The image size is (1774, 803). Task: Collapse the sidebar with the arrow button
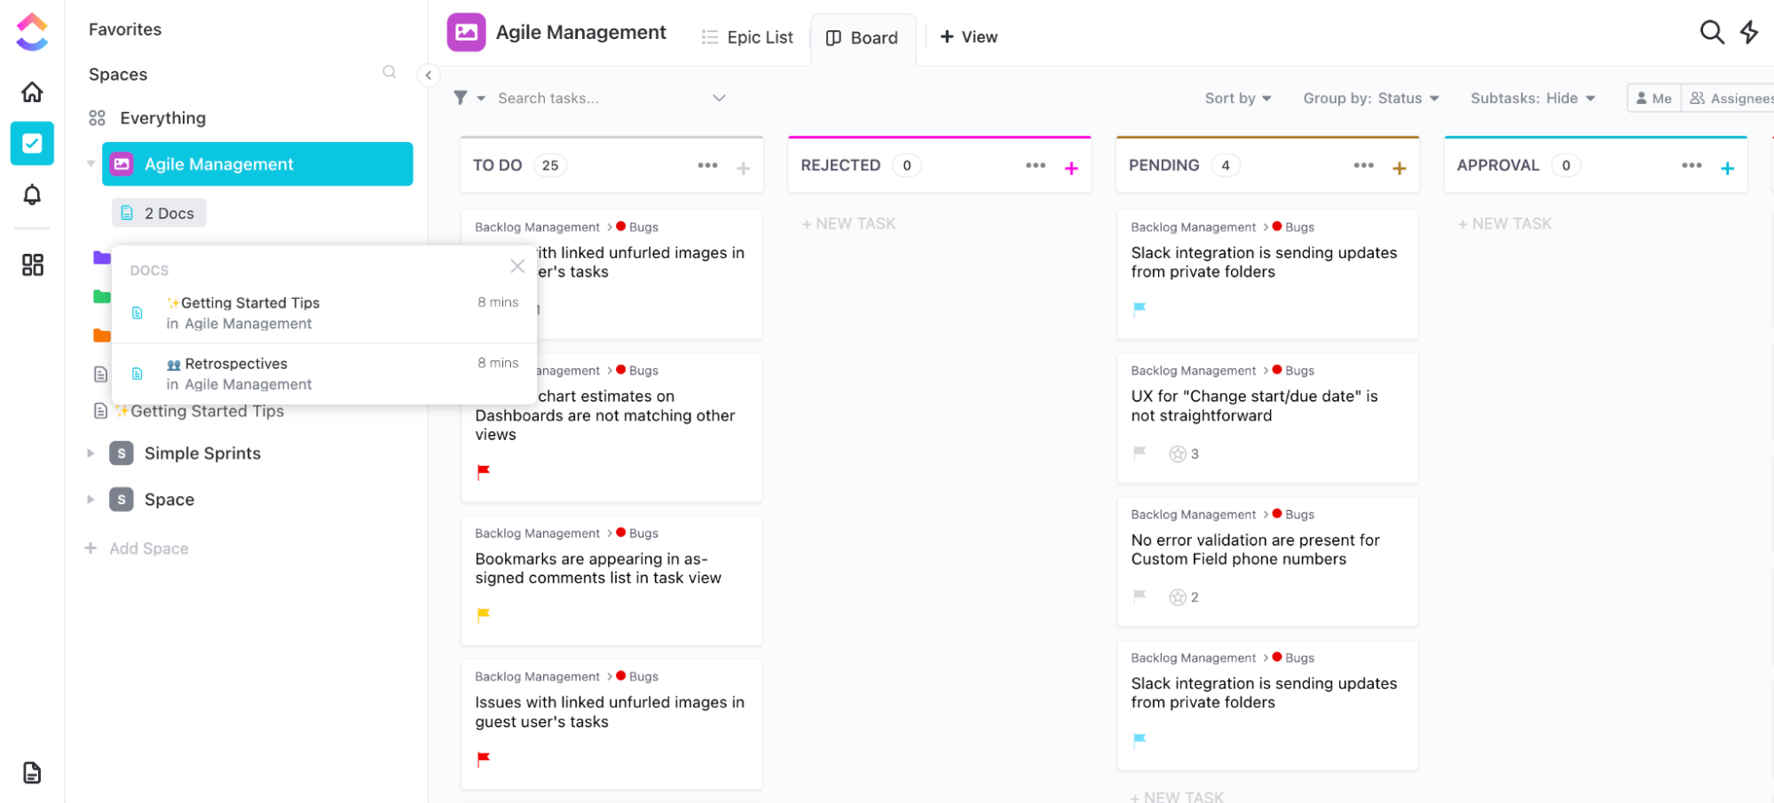(x=429, y=75)
